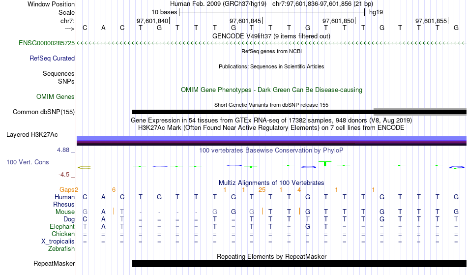Click the RefSeq genes from NCBI title
467x275 pixels.
tap(272, 51)
